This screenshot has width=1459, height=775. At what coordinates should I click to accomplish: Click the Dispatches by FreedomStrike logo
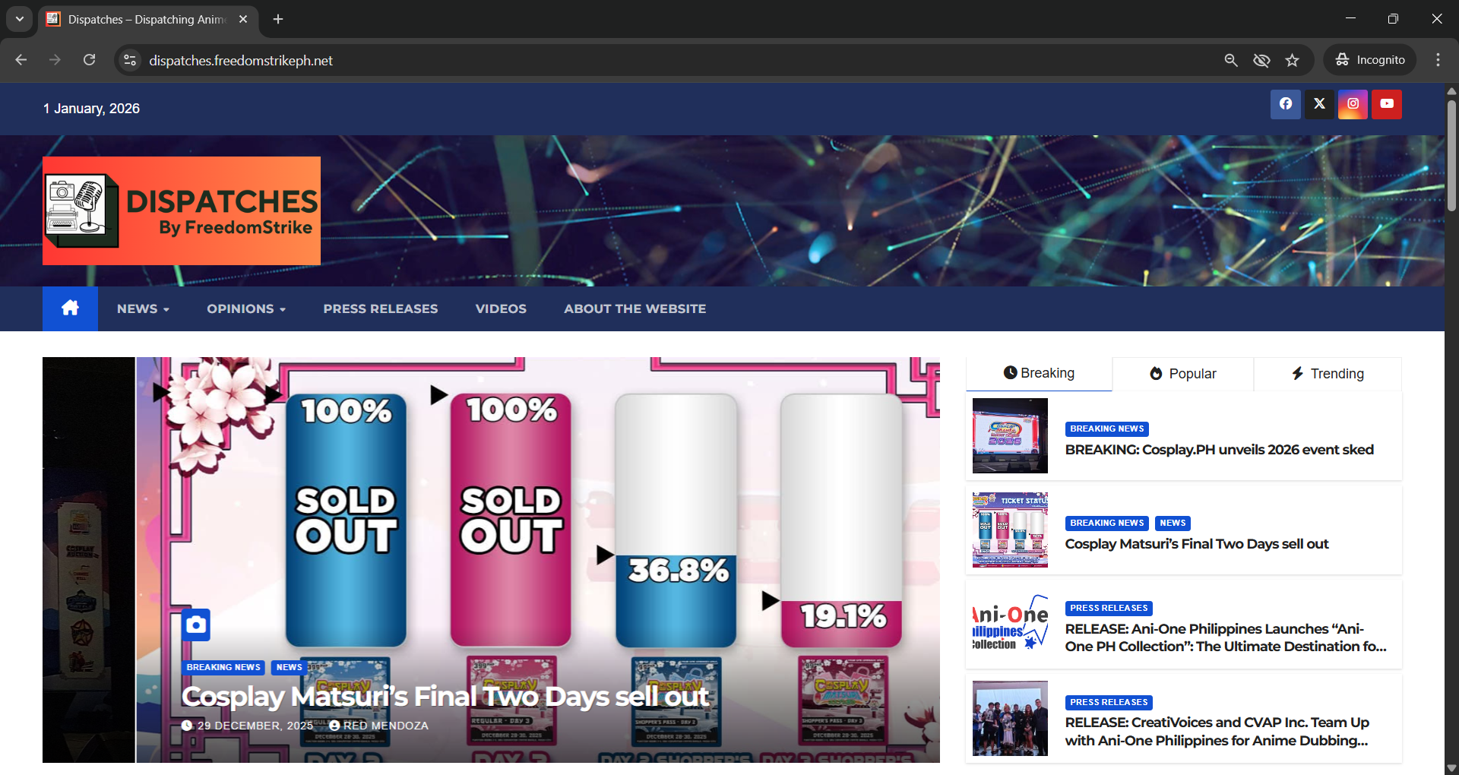click(182, 210)
